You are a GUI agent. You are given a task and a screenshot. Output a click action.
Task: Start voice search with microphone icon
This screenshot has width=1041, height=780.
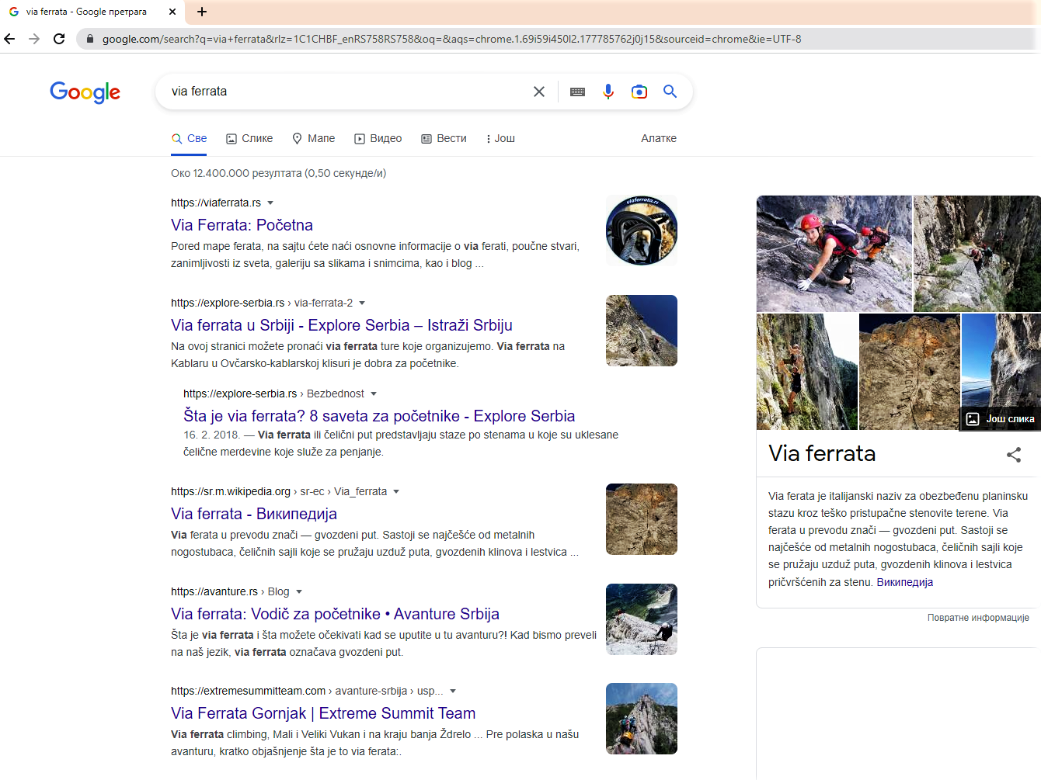(608, 92)
